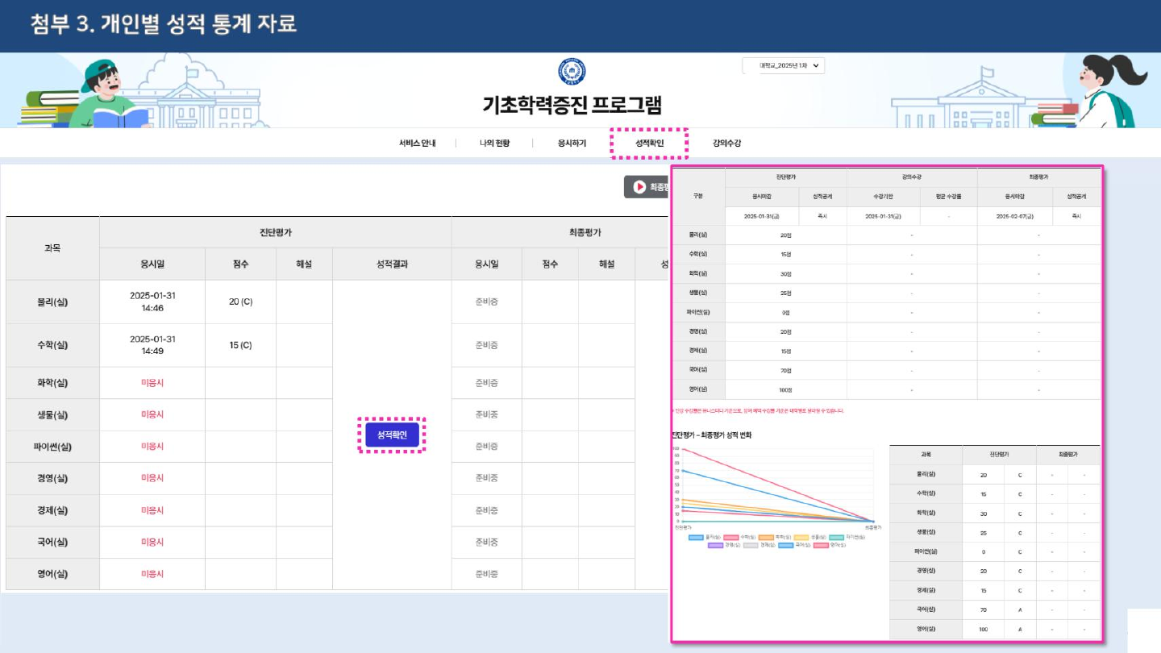The height and width of the screenshot is (653, 1161).
Task: Open the 서비스 안내 menu
Action: point(417,143)
